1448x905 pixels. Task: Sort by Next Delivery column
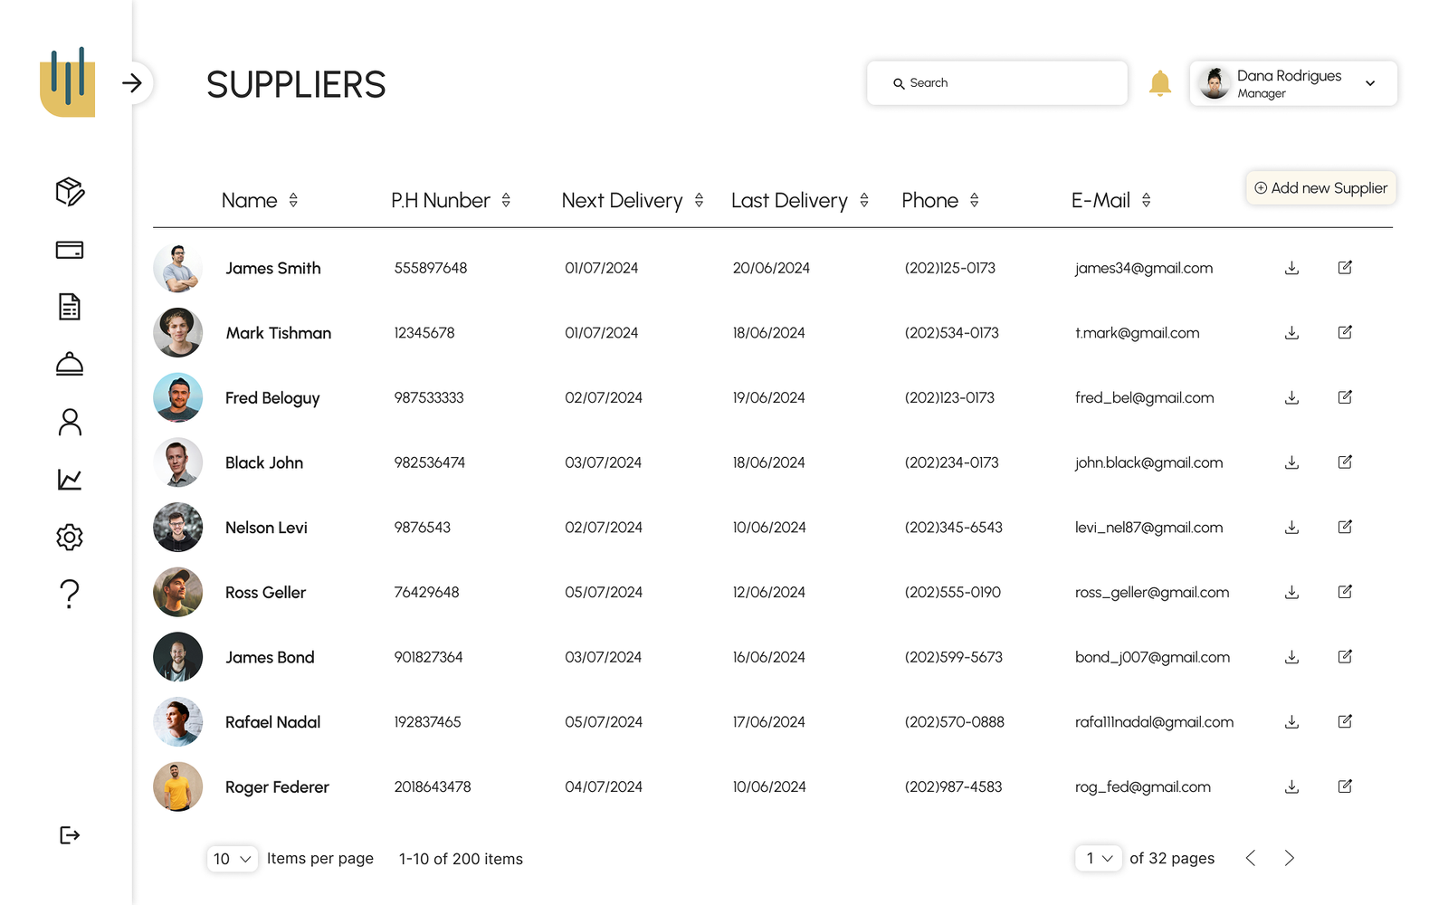click(699, 201)
